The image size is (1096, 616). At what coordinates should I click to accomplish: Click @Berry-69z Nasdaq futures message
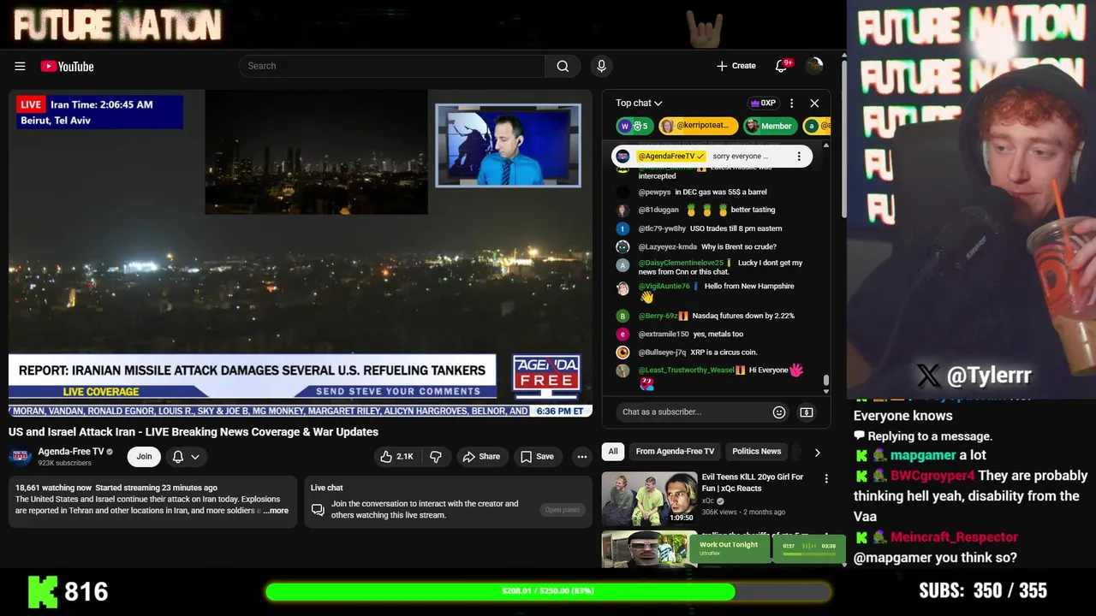(x=717, y=316)
